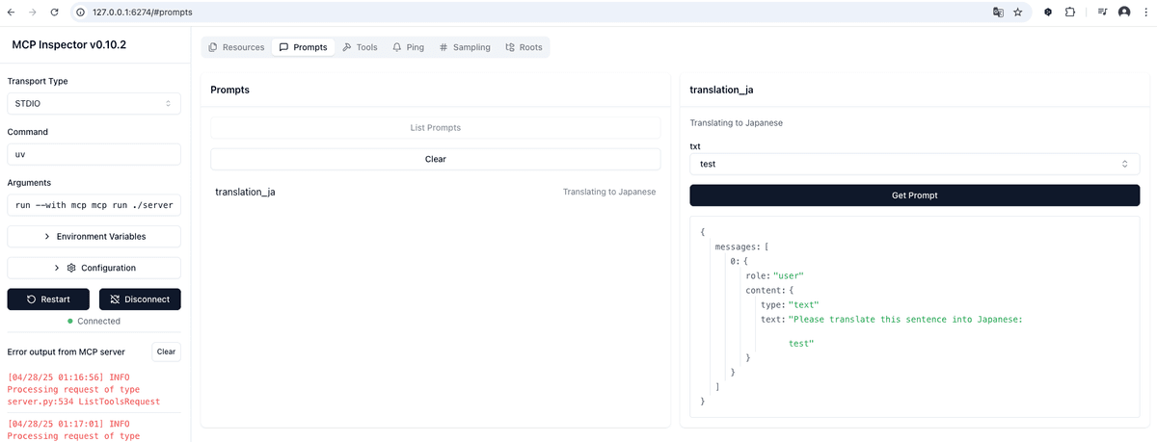Clear the prompts list
The width and height of the screenshot is (1157, 442).
tap(436, 159)
